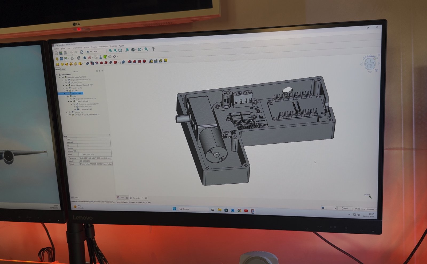Click the Create body icon
Screen dimensions: 427x264
click(85, 57)
